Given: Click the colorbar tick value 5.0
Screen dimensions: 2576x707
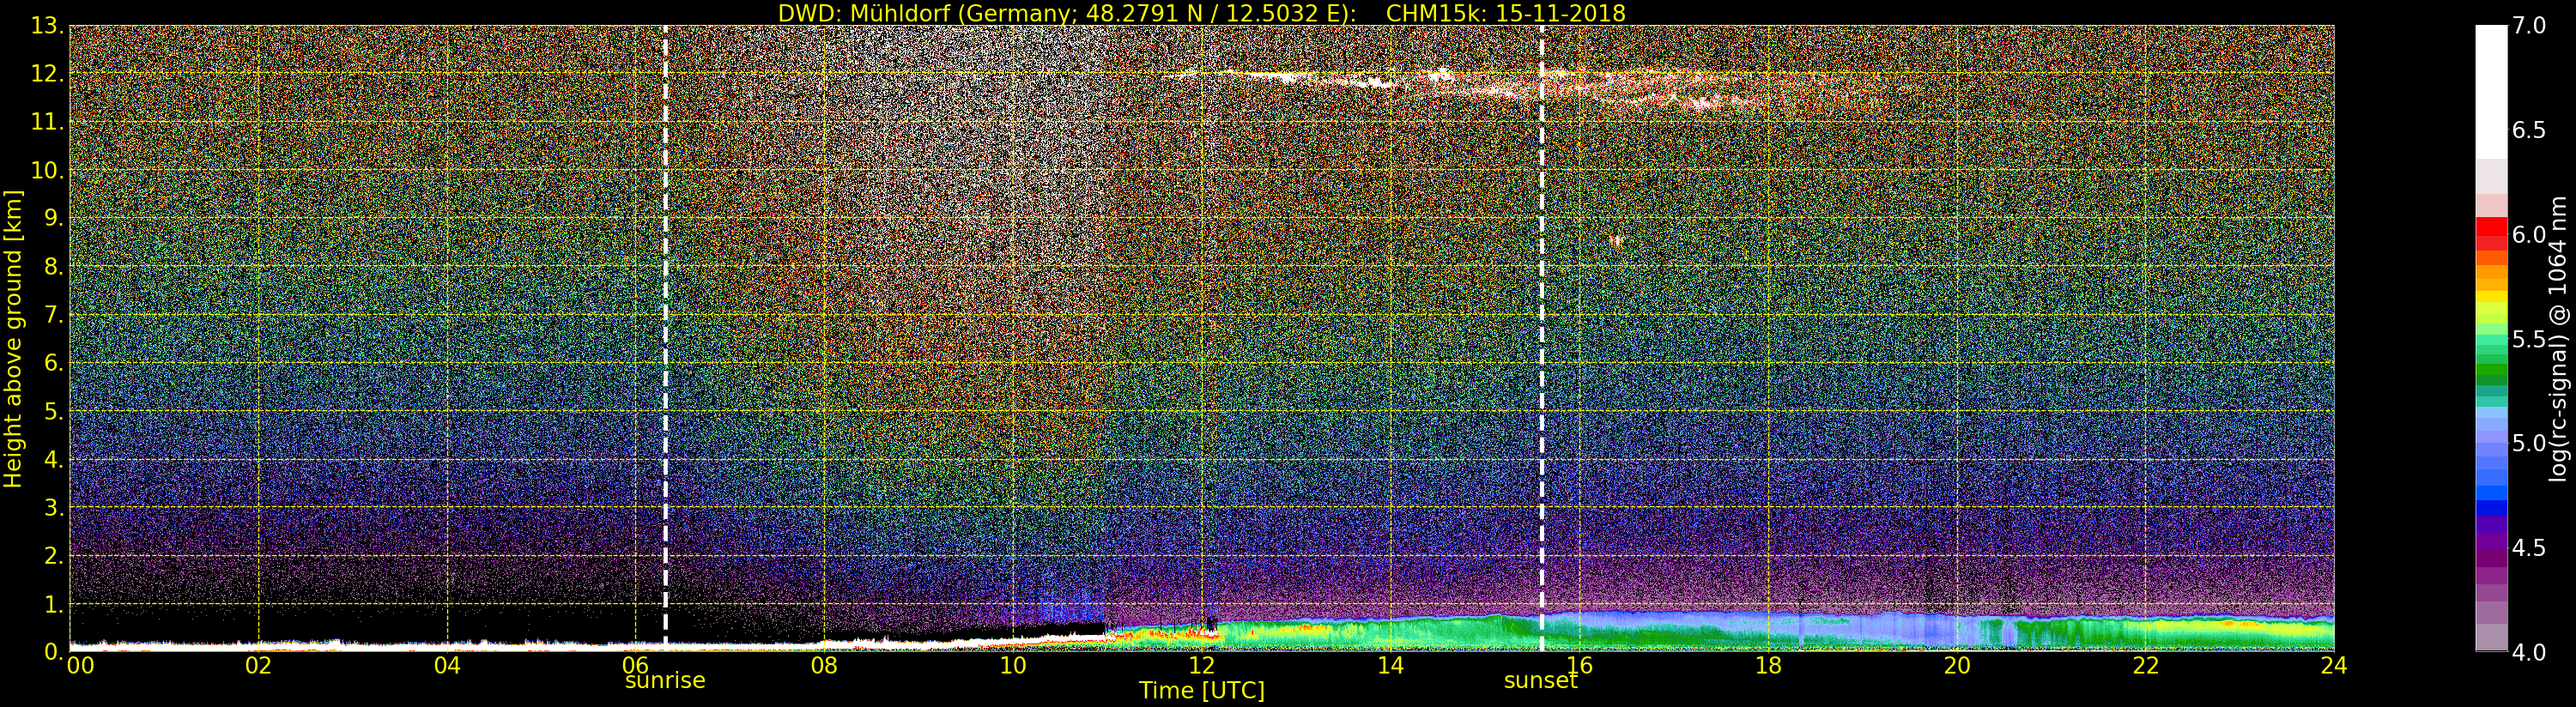Looking at the screenshot, I should [x=2529, y=443].
